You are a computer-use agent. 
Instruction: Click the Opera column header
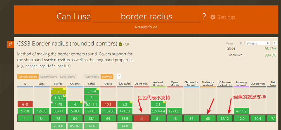pyautogui.click(x=108, y=84)
